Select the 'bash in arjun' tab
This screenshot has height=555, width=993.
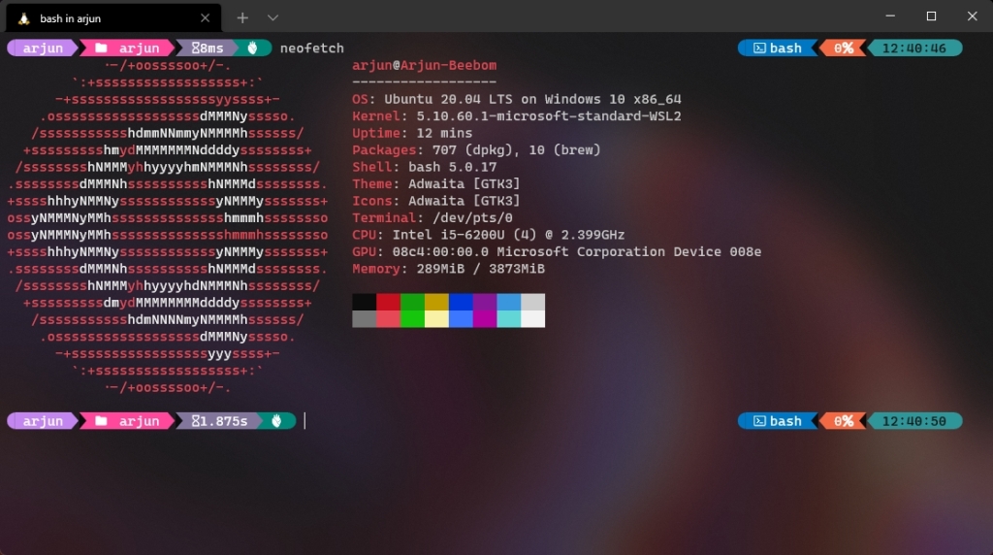coord(114,18)
